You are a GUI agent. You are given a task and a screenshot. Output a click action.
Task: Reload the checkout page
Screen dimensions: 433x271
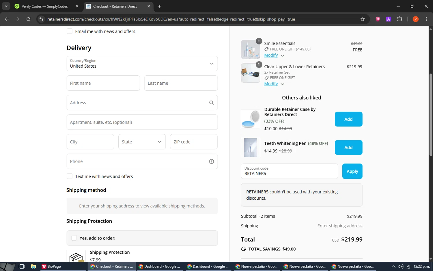point(28,19)
